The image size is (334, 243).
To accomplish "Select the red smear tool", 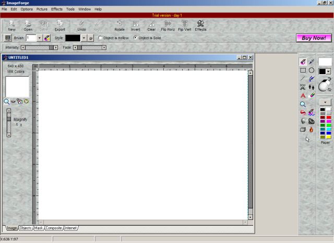I will pyautogui.click(x=303, y=112).
